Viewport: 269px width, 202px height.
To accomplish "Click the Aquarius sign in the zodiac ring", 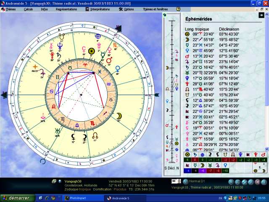I will click(x=109, y=84).
